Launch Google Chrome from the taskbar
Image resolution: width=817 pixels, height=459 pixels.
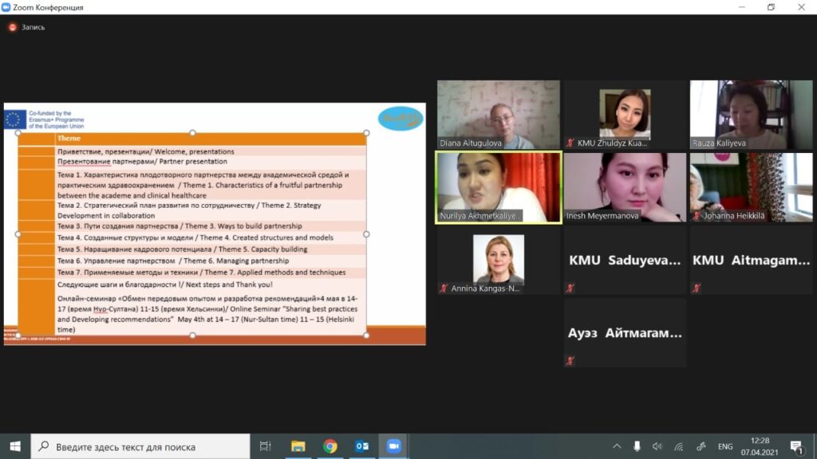[x=330, y=446]
